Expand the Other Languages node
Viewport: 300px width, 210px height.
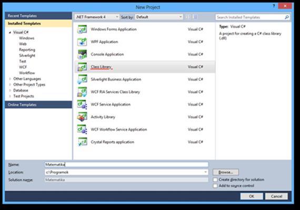pos(10,79)
